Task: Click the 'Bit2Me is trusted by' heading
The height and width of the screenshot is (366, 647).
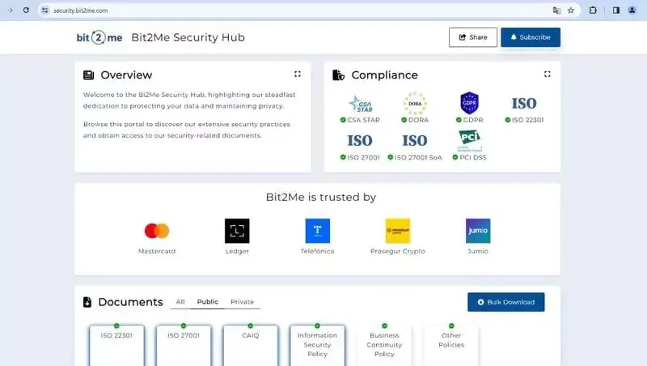Action: point(320,197)
